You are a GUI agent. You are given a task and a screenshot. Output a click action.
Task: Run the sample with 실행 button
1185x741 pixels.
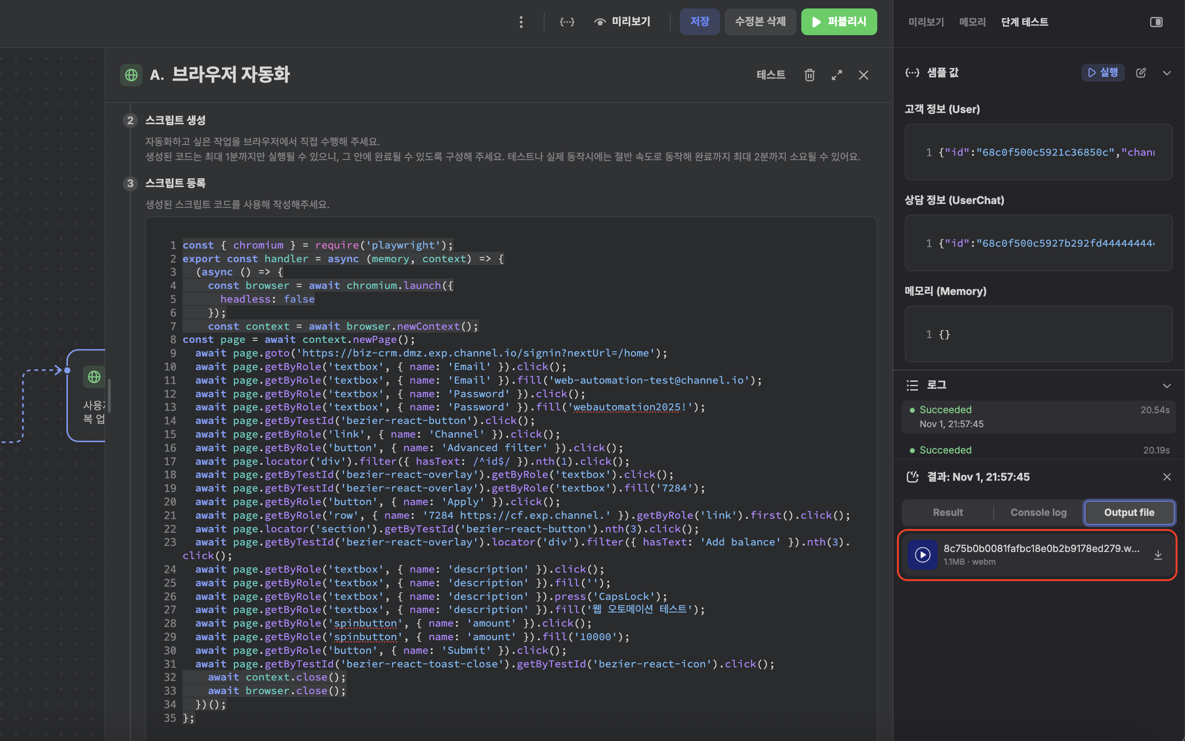tap(1102, 73)
